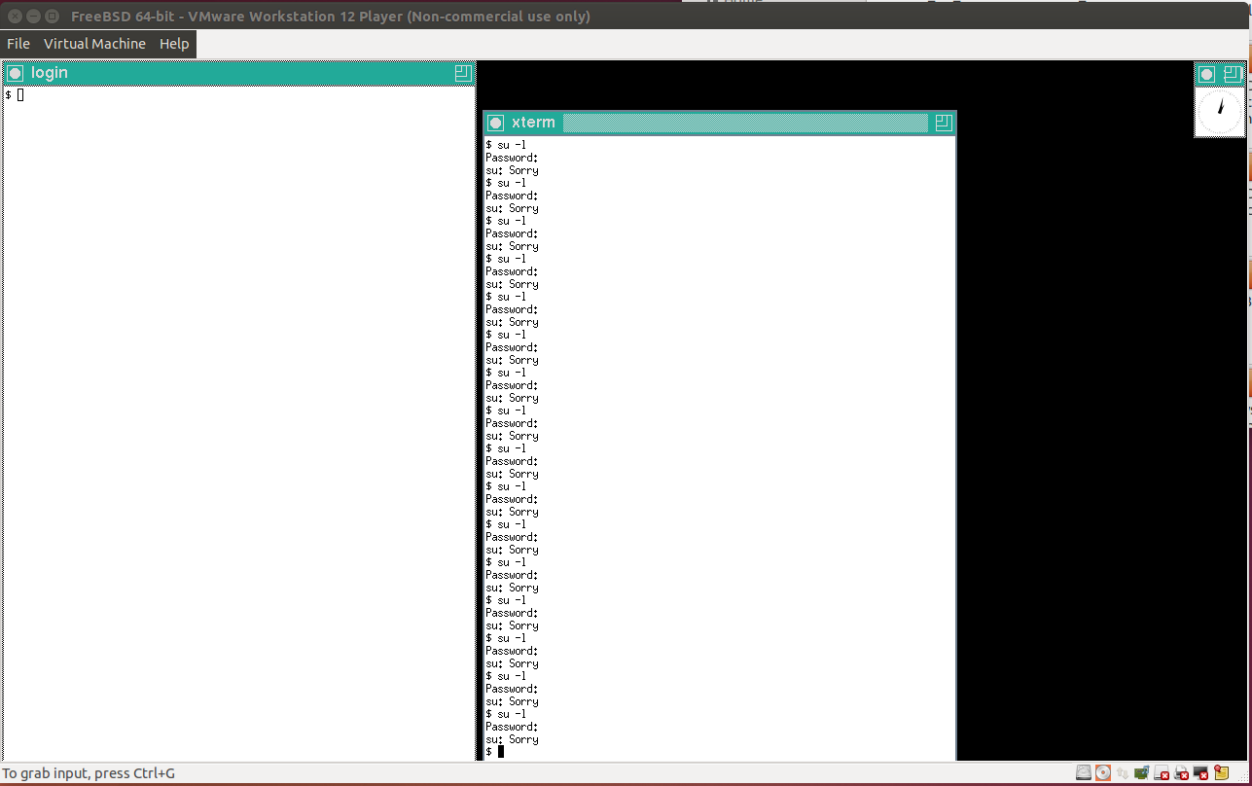Open the Help menu
This screenshot has height=786, width=1252.
[174, 44]
